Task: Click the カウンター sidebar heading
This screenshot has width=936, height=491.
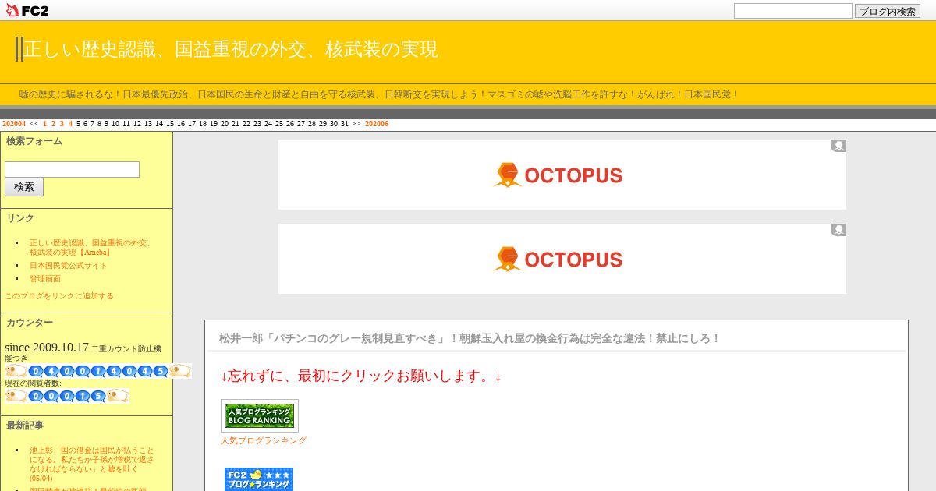Action: coord(30,323)
